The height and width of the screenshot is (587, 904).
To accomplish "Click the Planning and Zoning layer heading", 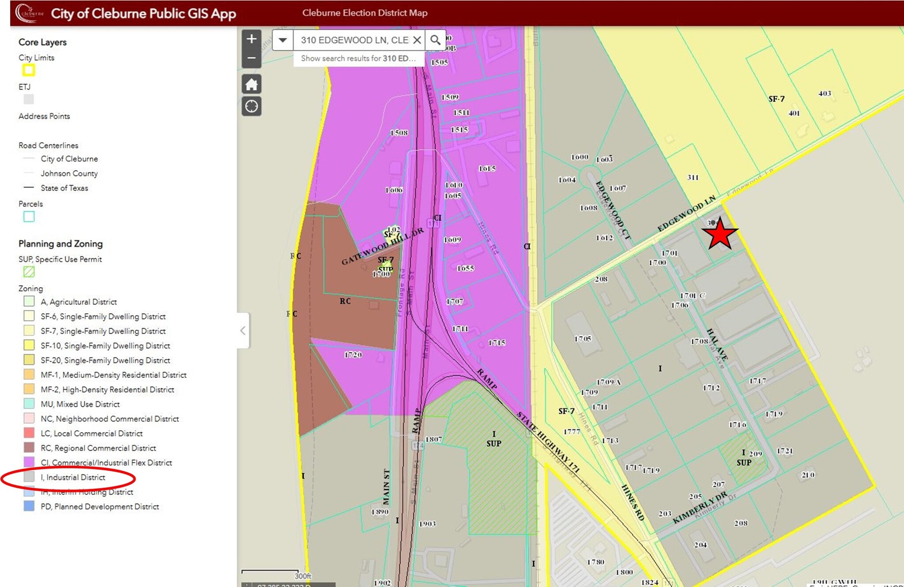I will (60, 243).
